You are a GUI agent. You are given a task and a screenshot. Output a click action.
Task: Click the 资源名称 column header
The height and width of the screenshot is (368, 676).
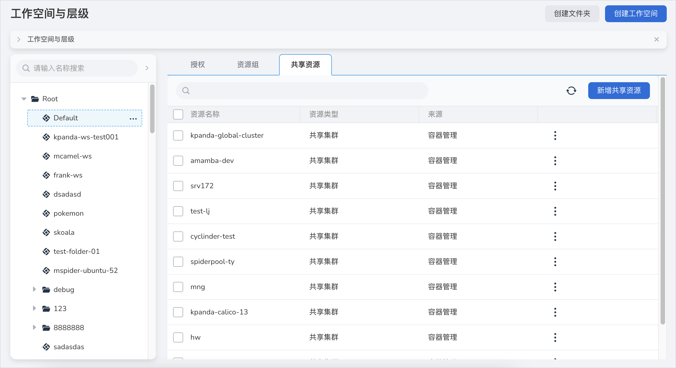(205, 114)
